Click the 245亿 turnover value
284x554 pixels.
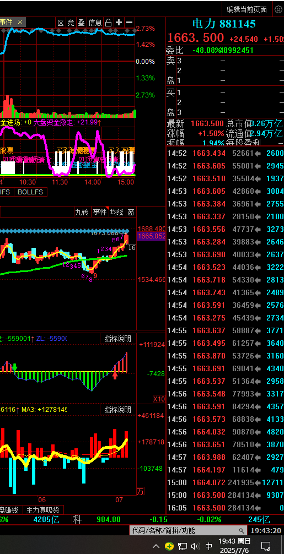click(x=259, y=519)
